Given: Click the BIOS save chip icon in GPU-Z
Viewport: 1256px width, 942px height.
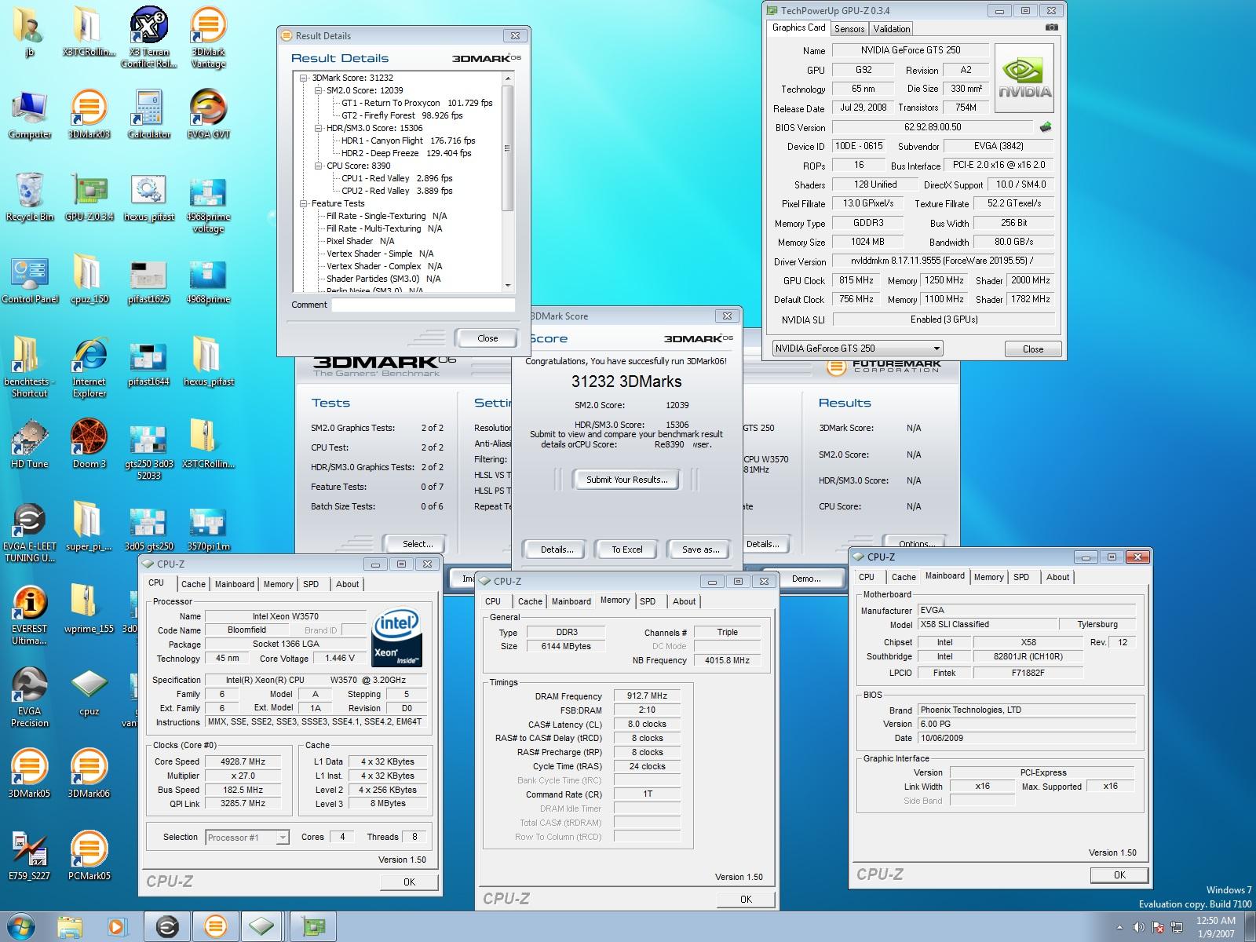Looking at the screenshot, I should [1046, 126].
